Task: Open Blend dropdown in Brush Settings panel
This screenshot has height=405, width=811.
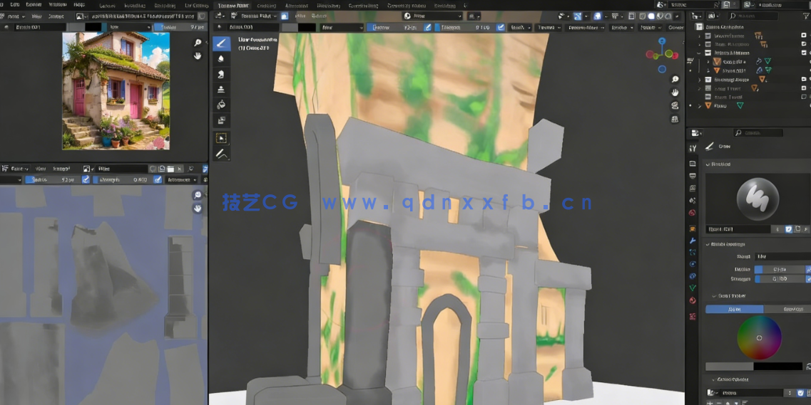Action: tap(782, 256)
